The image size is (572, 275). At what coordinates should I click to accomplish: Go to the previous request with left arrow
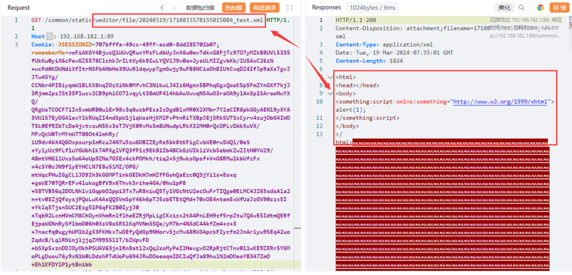[162, 7]
